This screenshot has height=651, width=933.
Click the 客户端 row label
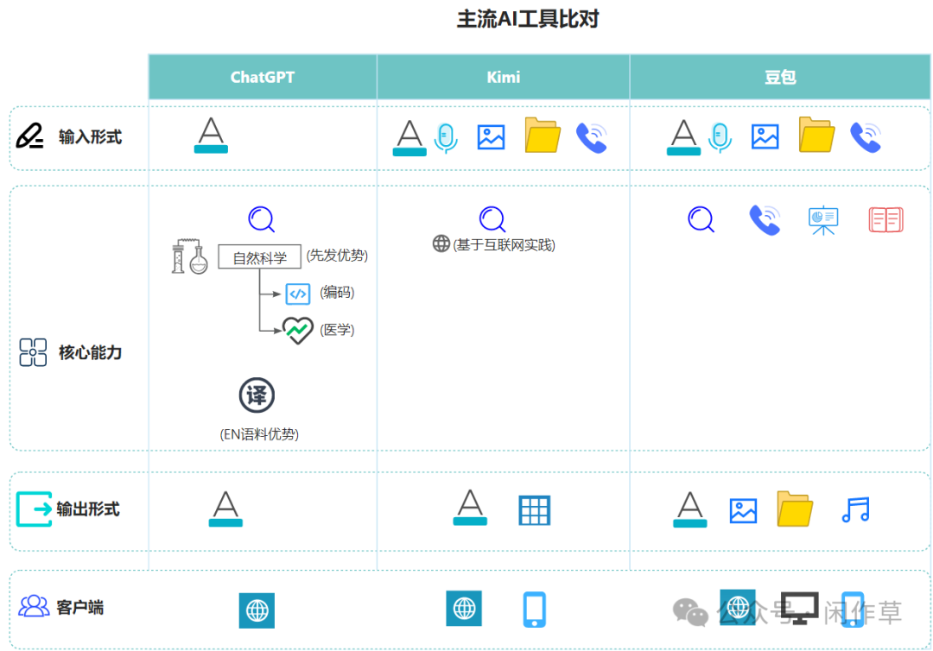click(79, 607)
